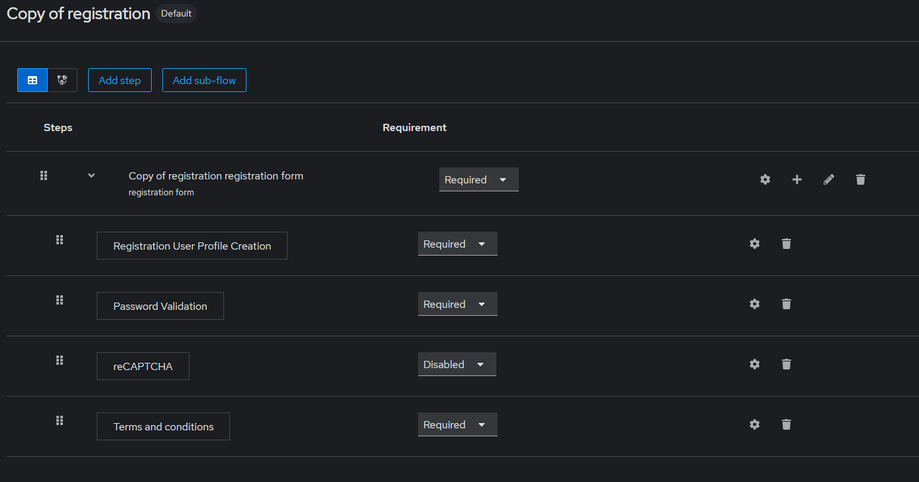Click plus icon on registration form row
Screen dimensions: 919x482
tap(796, 179)
